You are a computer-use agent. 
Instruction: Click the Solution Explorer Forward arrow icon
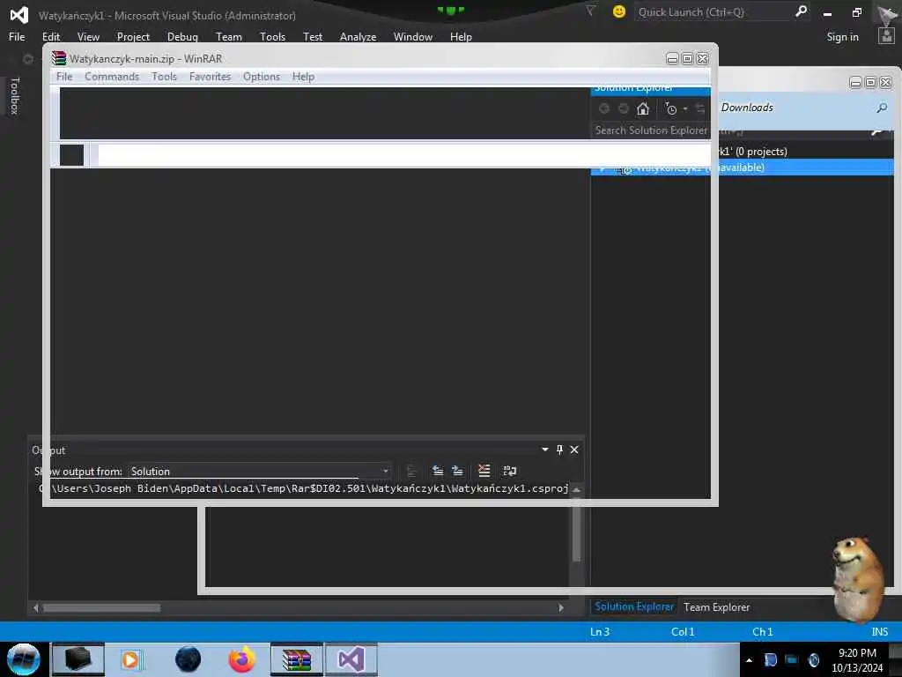click(x=623, y=108)
